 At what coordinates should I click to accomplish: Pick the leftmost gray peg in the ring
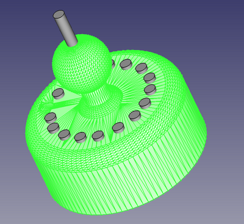pos(50,118)
